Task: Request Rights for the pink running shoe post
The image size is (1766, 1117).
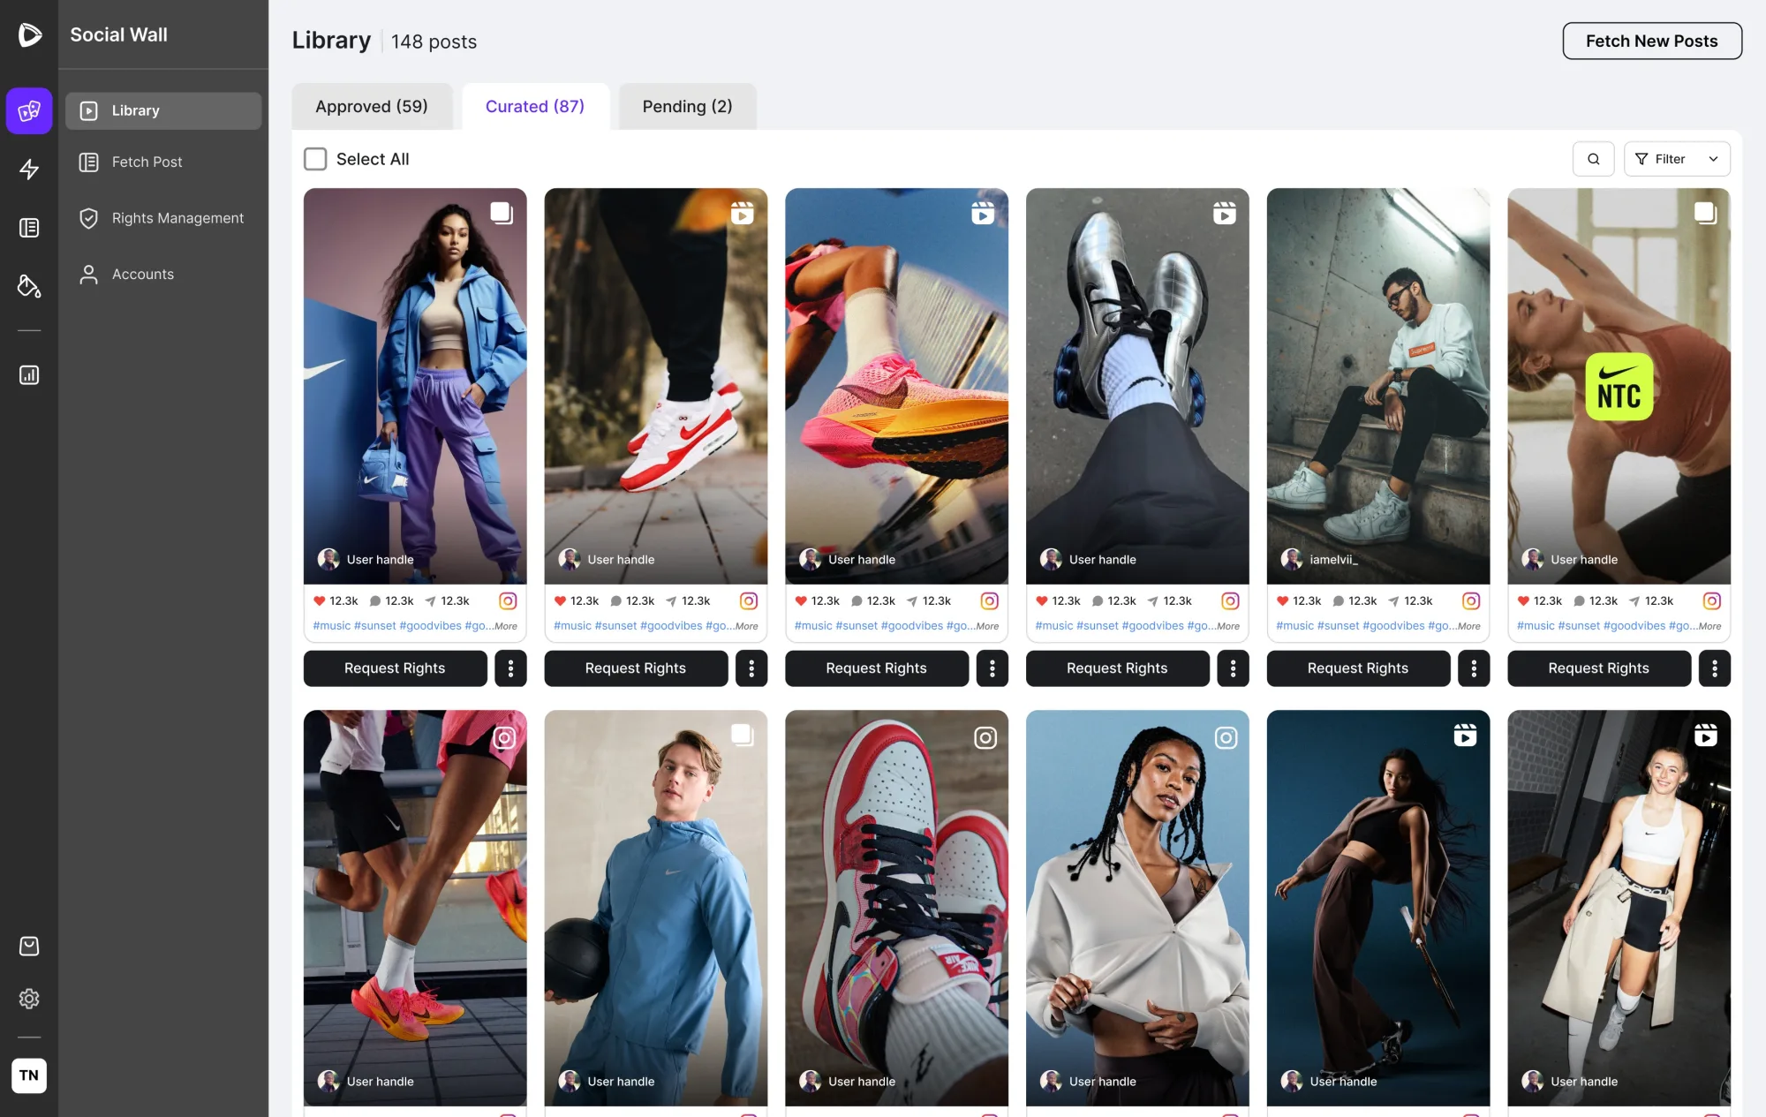Action: pyautogui.click(x=877, y=668)
